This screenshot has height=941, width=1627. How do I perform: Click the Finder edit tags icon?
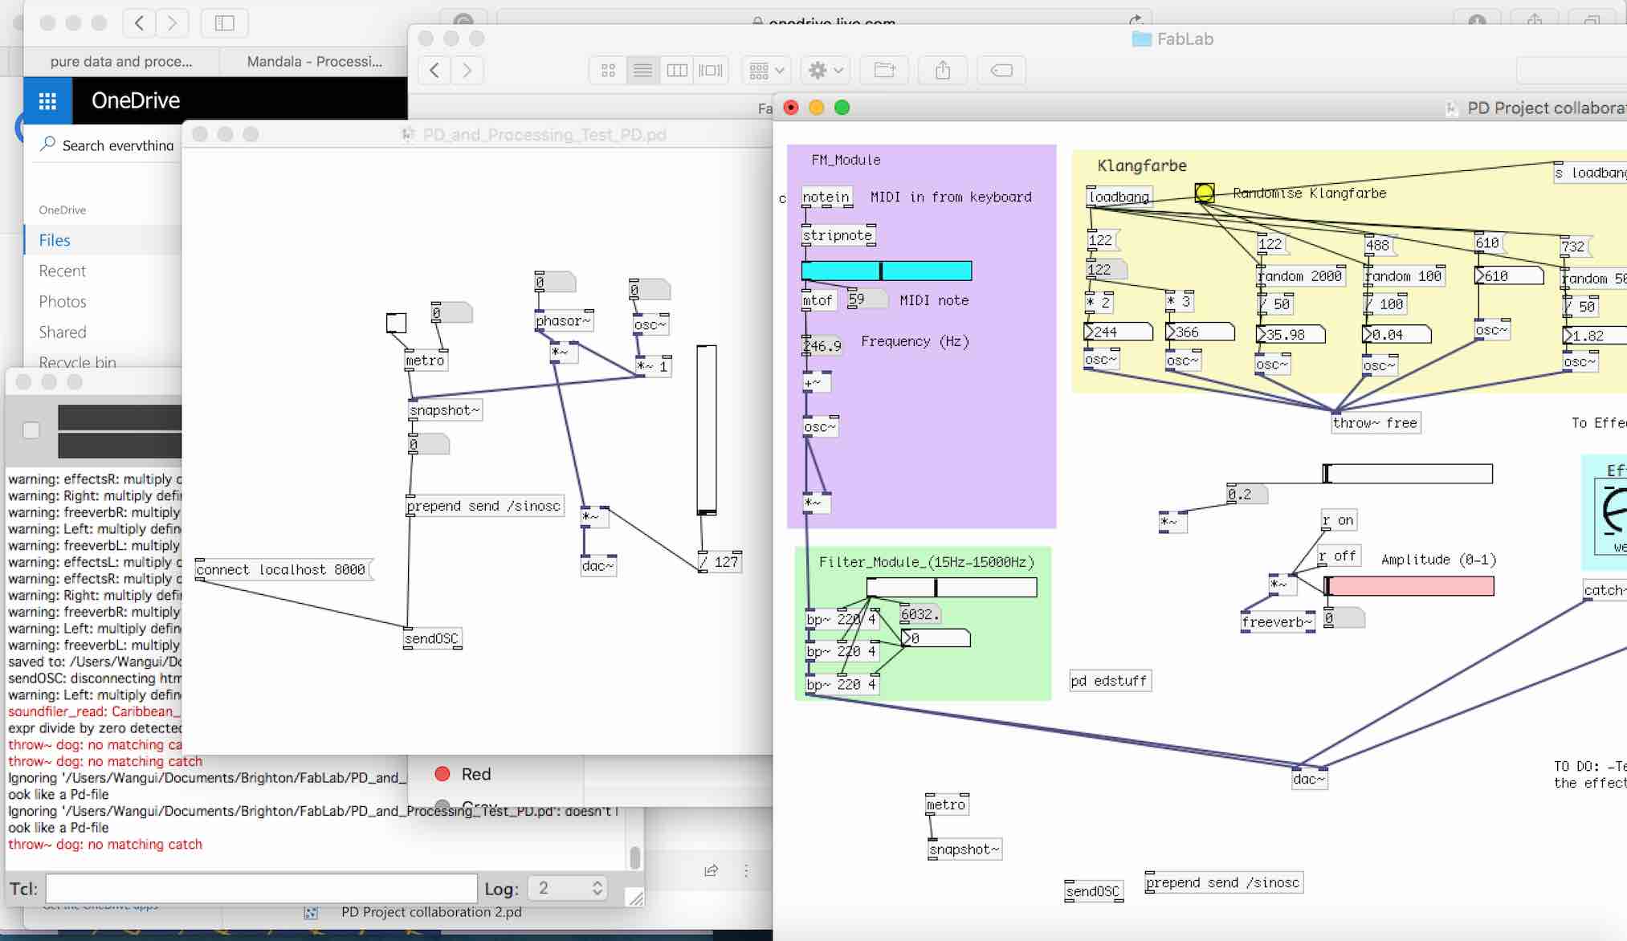click(x=1001, y=71)
